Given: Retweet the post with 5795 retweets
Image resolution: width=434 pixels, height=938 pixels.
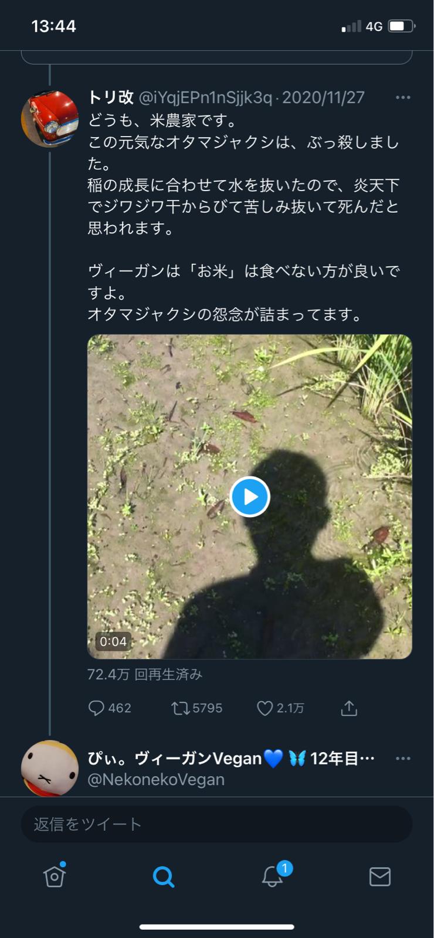Looking at the screenshot, I should click(x=181, y=708).
